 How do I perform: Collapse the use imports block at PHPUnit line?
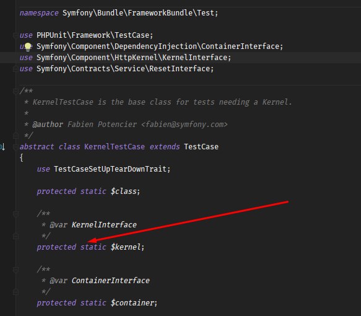15,35
